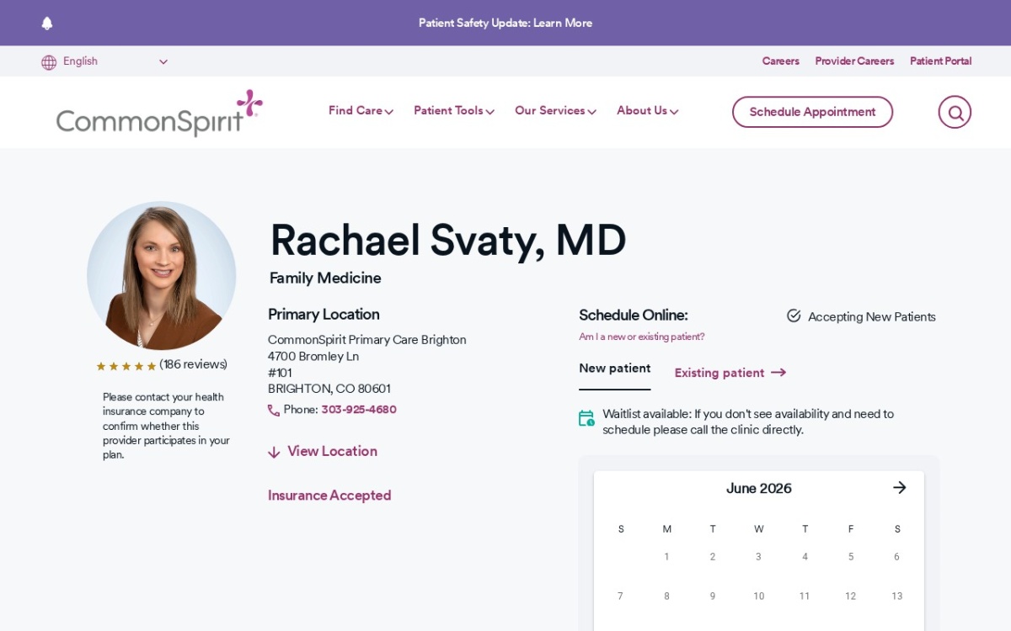Open the English language dropdown
This screenshot has width=1011, height=631.
[x=115, y=61]
